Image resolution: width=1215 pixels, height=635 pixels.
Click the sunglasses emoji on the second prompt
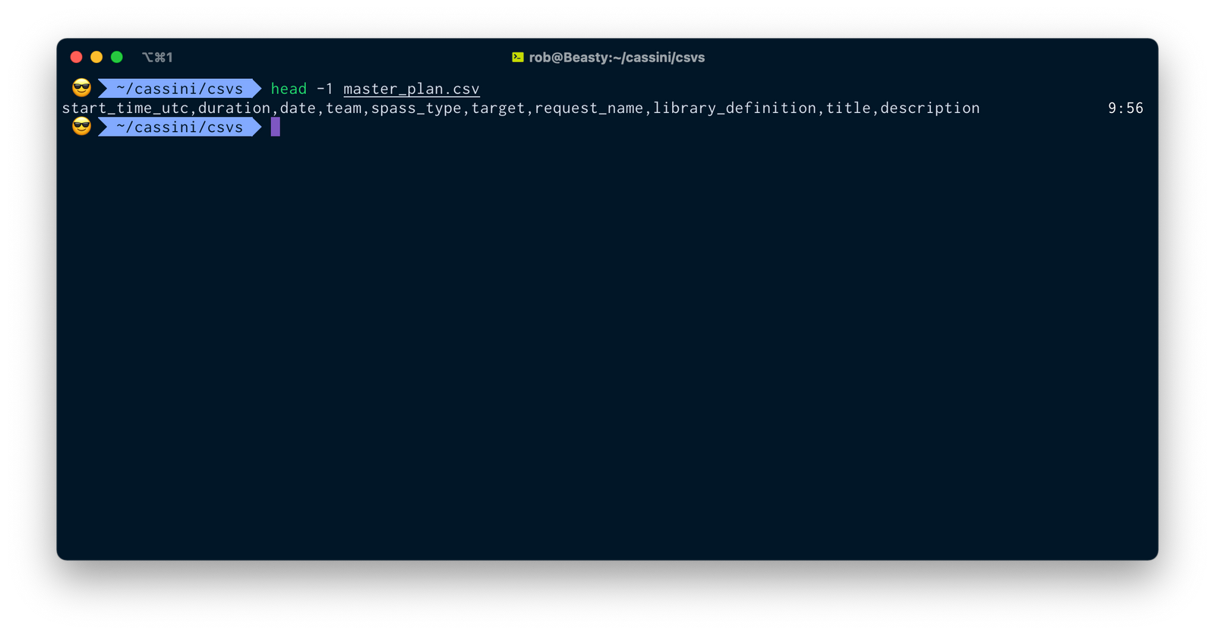[x=81, y=127]
